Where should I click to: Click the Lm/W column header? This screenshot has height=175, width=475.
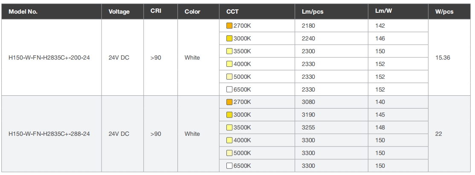click(383, 11)
